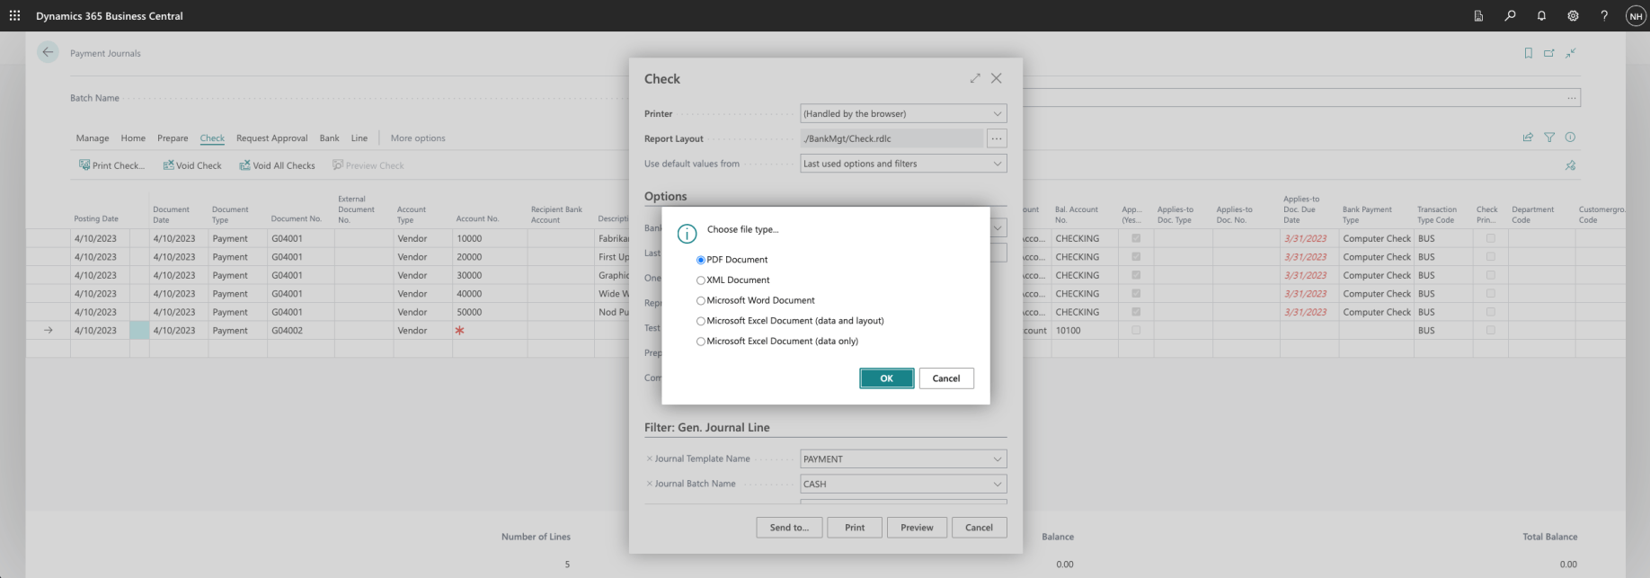Image resolution: width=1650 pixels, height=578 pixels.
Task: Choose Microsoft Excel Document (data only)
Action: [701, 342]
